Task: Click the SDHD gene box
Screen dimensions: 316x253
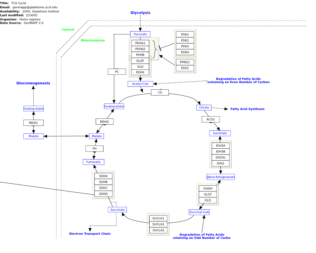Action: point(104,194)
